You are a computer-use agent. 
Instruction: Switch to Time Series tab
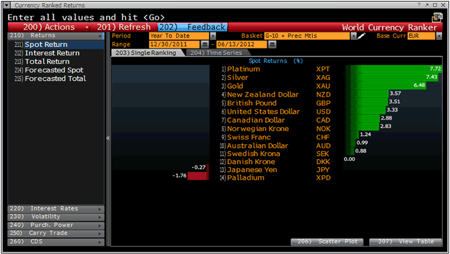(x=217, y=53)
